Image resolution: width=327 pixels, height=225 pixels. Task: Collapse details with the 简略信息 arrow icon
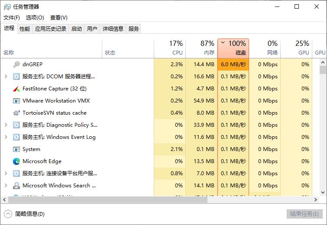pos(8,214)
